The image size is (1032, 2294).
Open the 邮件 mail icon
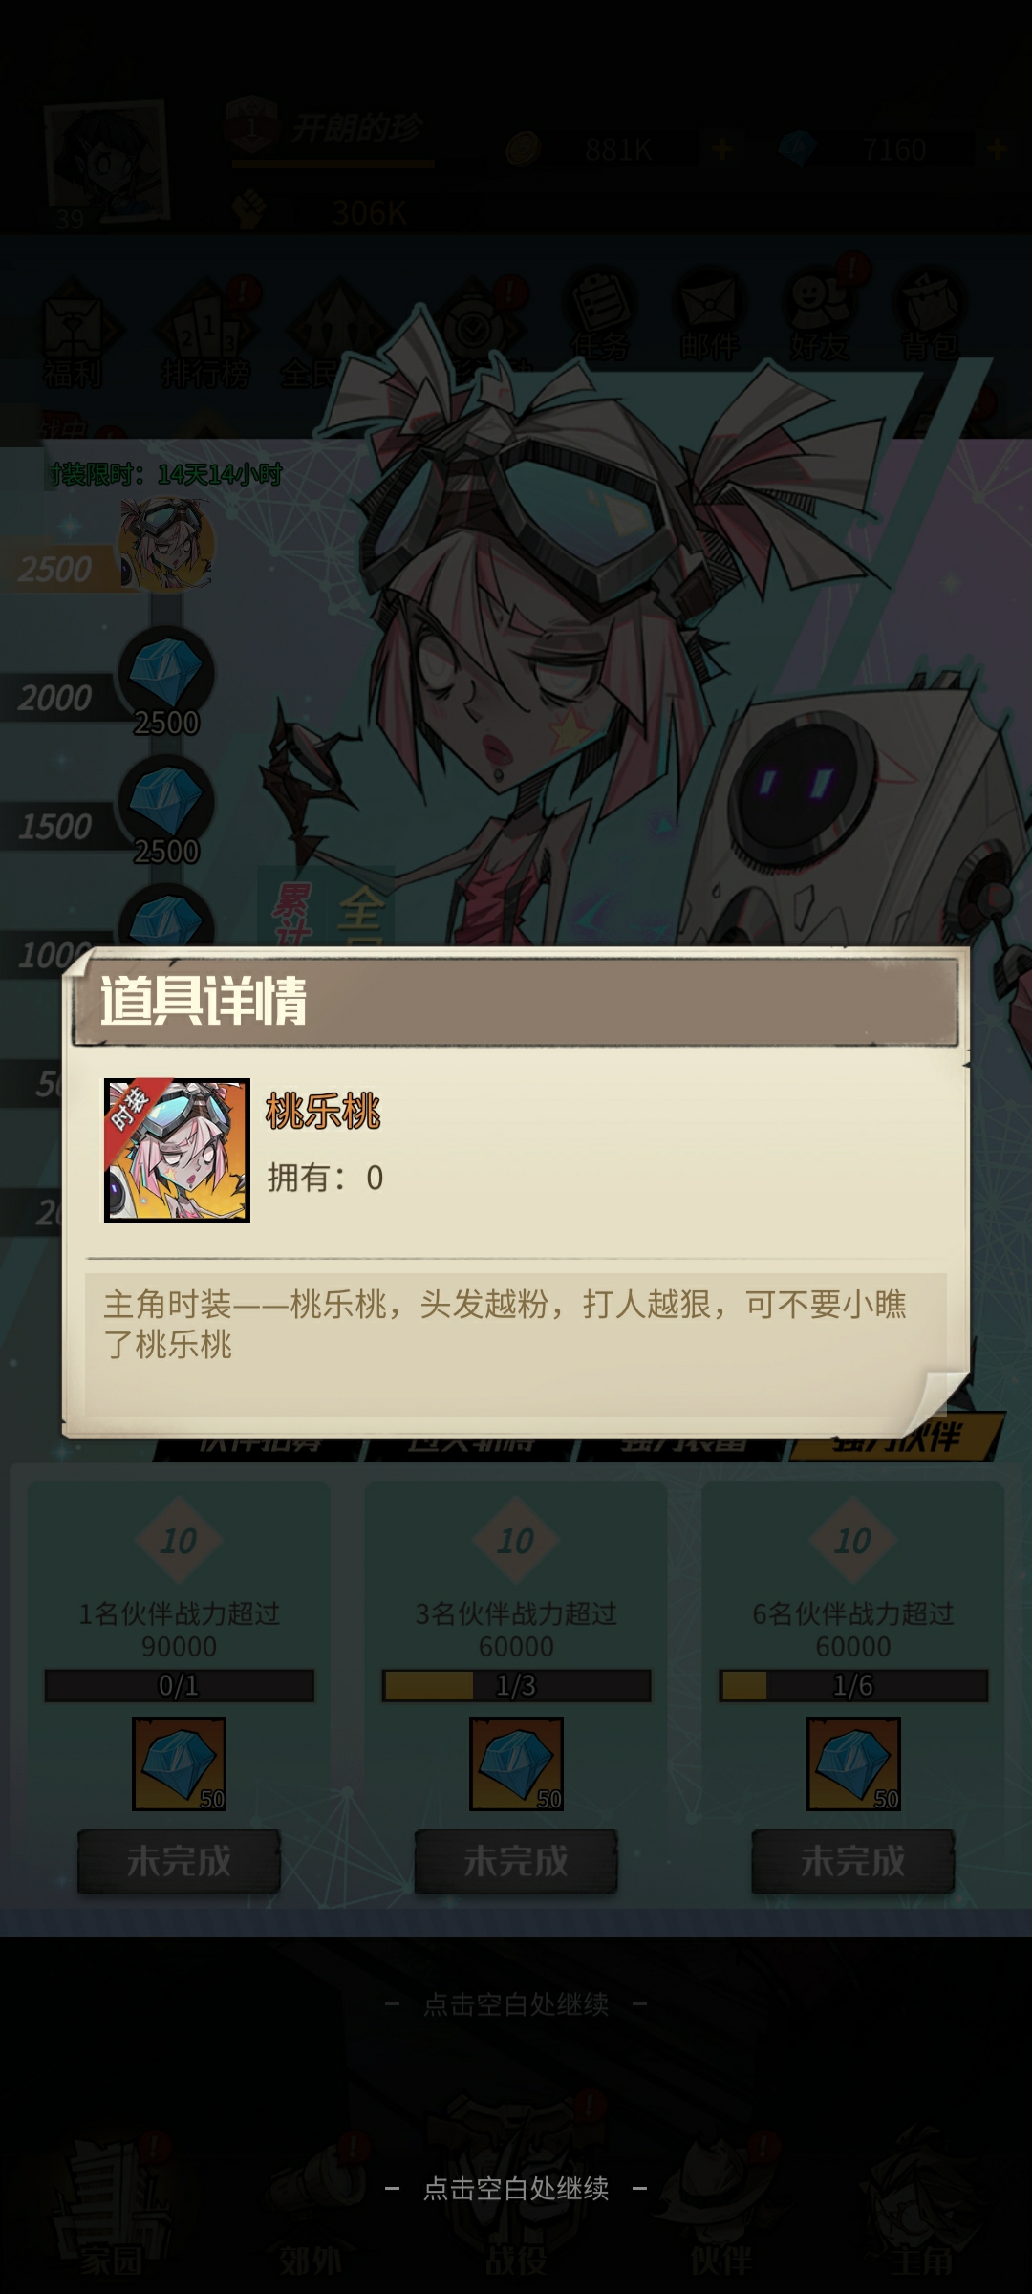click(x=709, y=317)
